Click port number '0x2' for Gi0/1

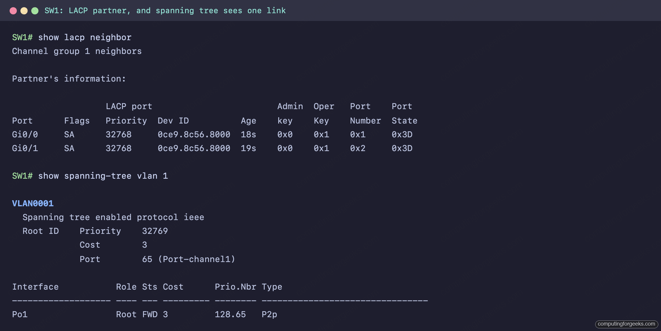tap(358, 148)
